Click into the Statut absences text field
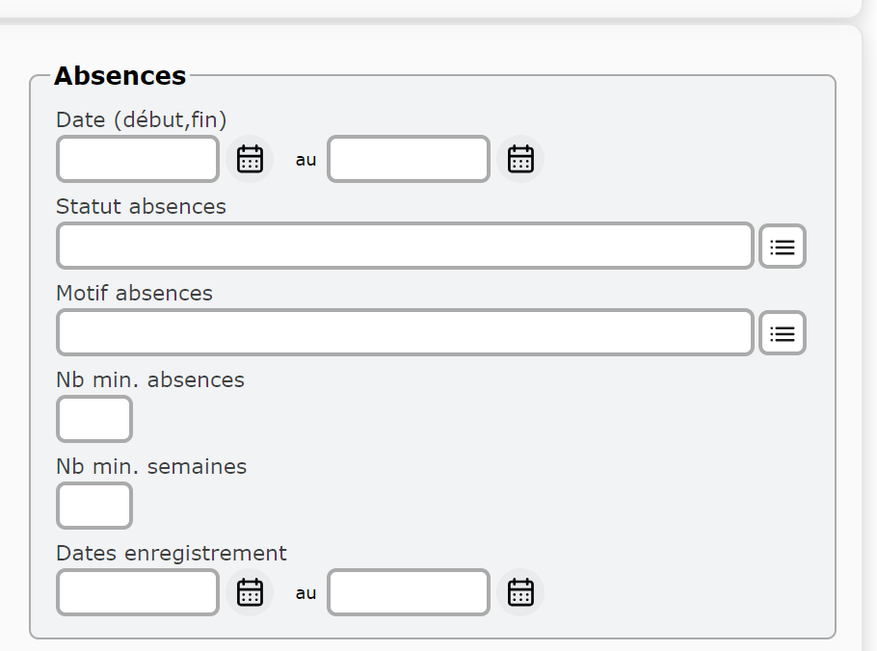The height and width of the screenshot is (651, 877). point(405,246)
